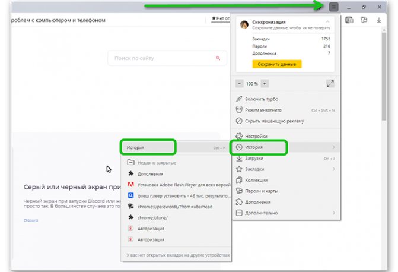Viewport: 398px width, 272px height.
Task: Click the blue search icon beside флеш плеер
Action: (x=130, y=195)
